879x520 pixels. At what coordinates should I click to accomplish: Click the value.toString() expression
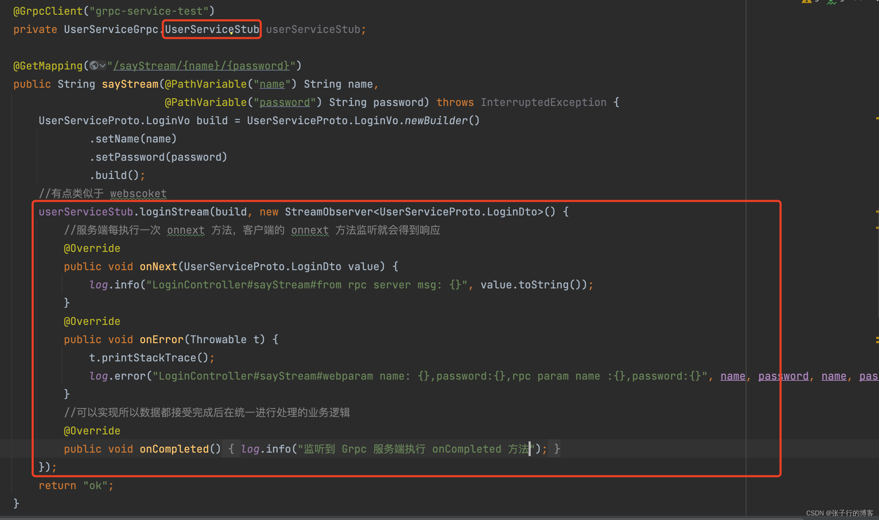click(x=531, y=285)
